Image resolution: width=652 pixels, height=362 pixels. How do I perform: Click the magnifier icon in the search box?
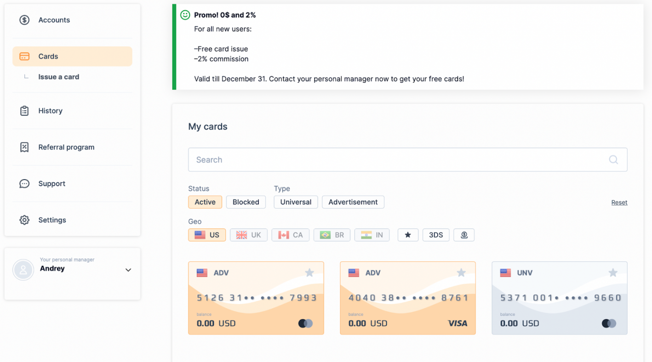coord(613,160)
